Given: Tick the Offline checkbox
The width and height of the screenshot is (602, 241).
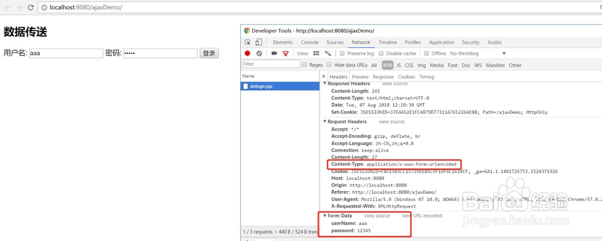Looking at the screenshot, I should [x=427, y=53].
